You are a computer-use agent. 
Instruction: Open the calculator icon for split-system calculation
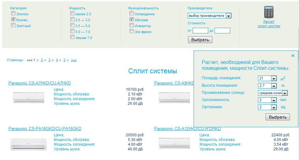point(269,12)
